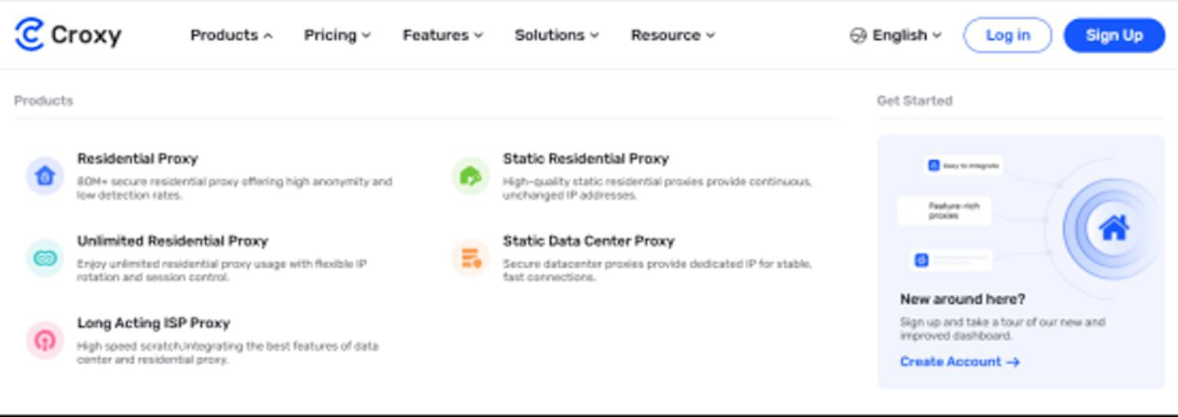Select the Residential Proxy house icon
This screenshot has height=417, width=1178.
coord(45,176)
